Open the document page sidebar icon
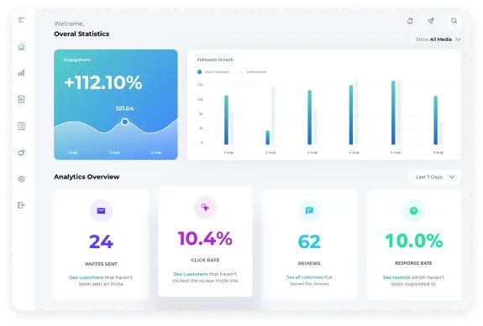This screenshot has width=483, height=326. tap(21, 99)
